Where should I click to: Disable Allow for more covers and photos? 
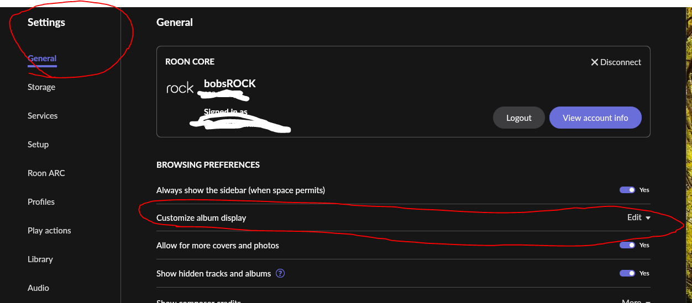click(x=627, y=245)
